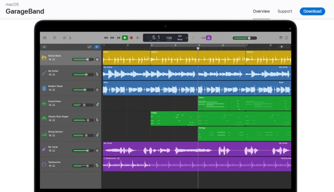Go to beginning of the song
This screenshot has height=192, width=334.
[x=118, y=38]
